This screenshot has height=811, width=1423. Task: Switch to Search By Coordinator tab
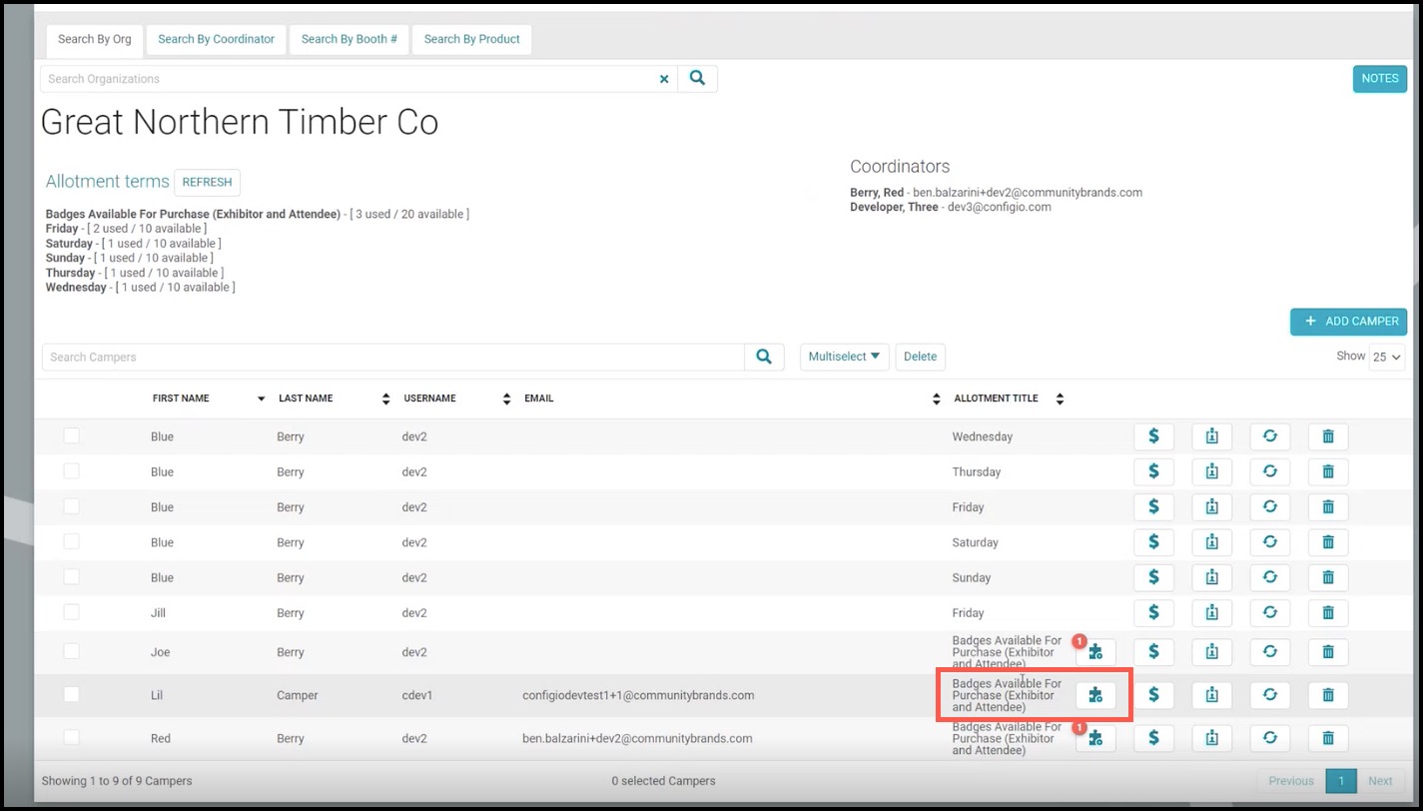(x=216, y=39)
